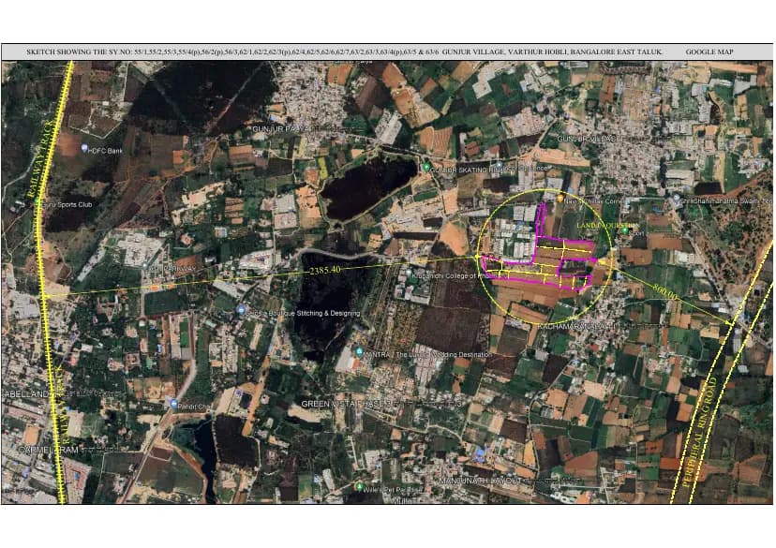Click the Skating Rink green map pin

pos(426,168)
